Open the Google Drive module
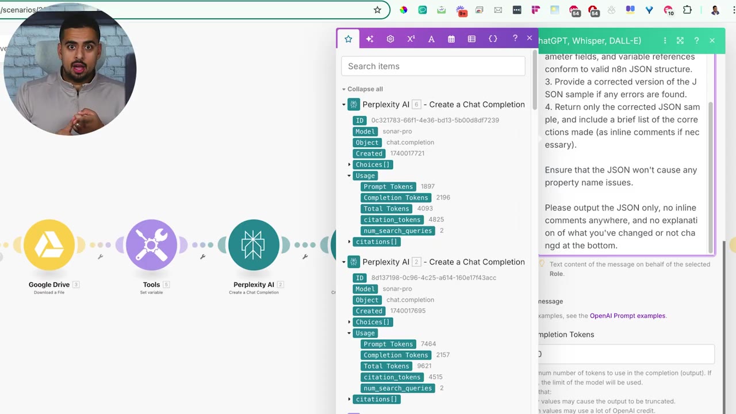 pyautogui.click(x=49, y=245)
